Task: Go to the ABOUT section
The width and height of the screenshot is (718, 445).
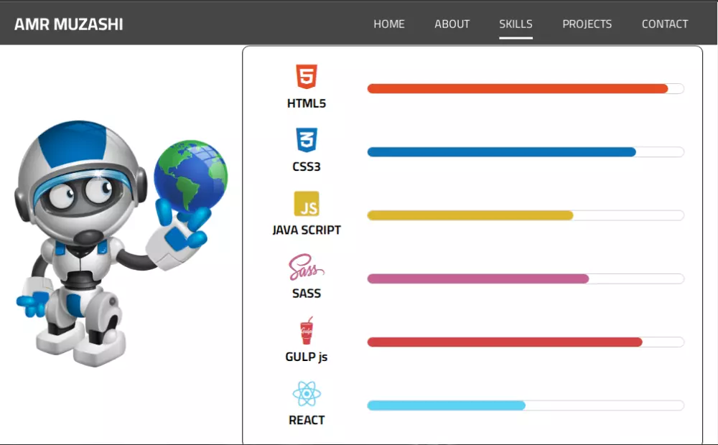Action: point(452,24)
